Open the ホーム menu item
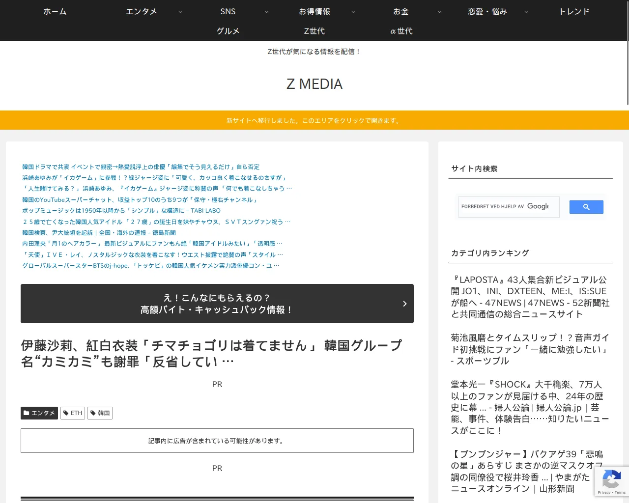This screenshot has width=629, height=503. (x=55, y=11)
